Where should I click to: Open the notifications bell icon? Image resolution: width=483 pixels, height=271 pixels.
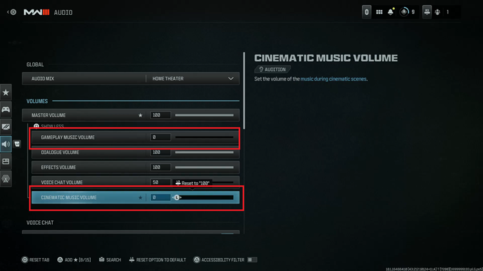(391, 12)
